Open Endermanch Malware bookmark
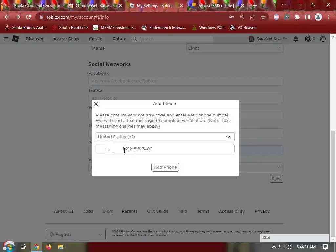Image resolution: width=336 pixels, height=252 pixels. (x=164, y=28)
